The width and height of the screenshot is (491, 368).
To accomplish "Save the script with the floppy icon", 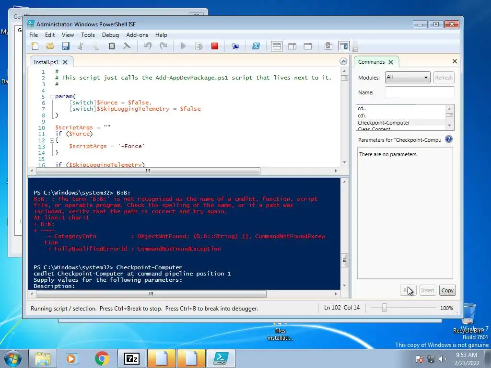I will click(x=65, y=46).
